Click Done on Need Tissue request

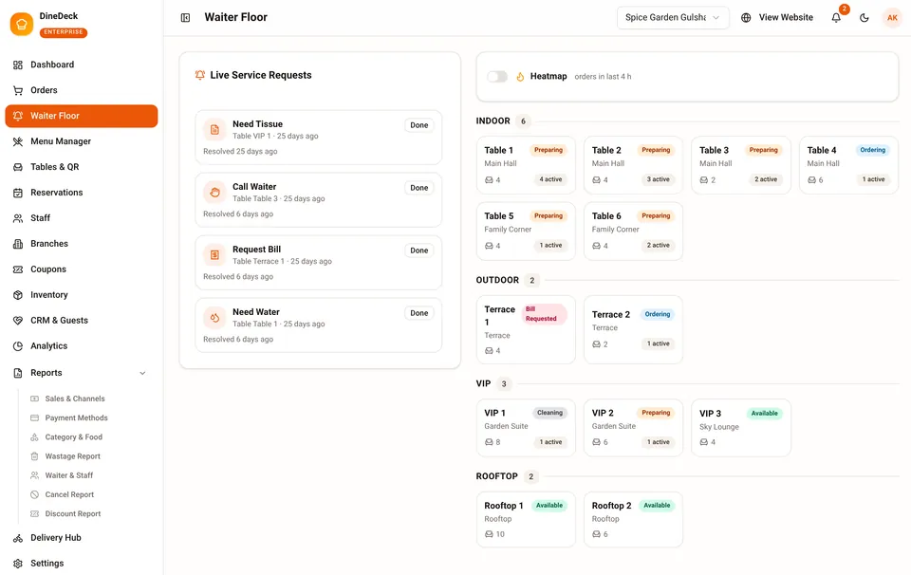(x=418, y=125)
